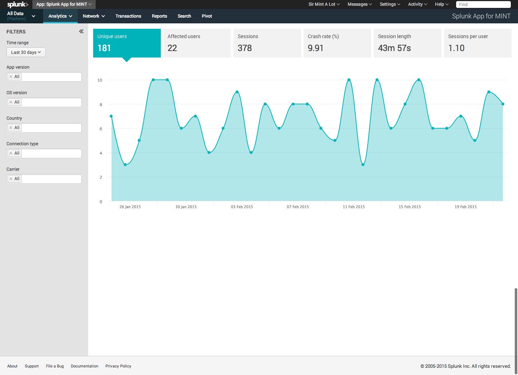The height and width of the screenshot is (375, 518).
Task: Open the Documentation link
Action: [x=85, y=366]
